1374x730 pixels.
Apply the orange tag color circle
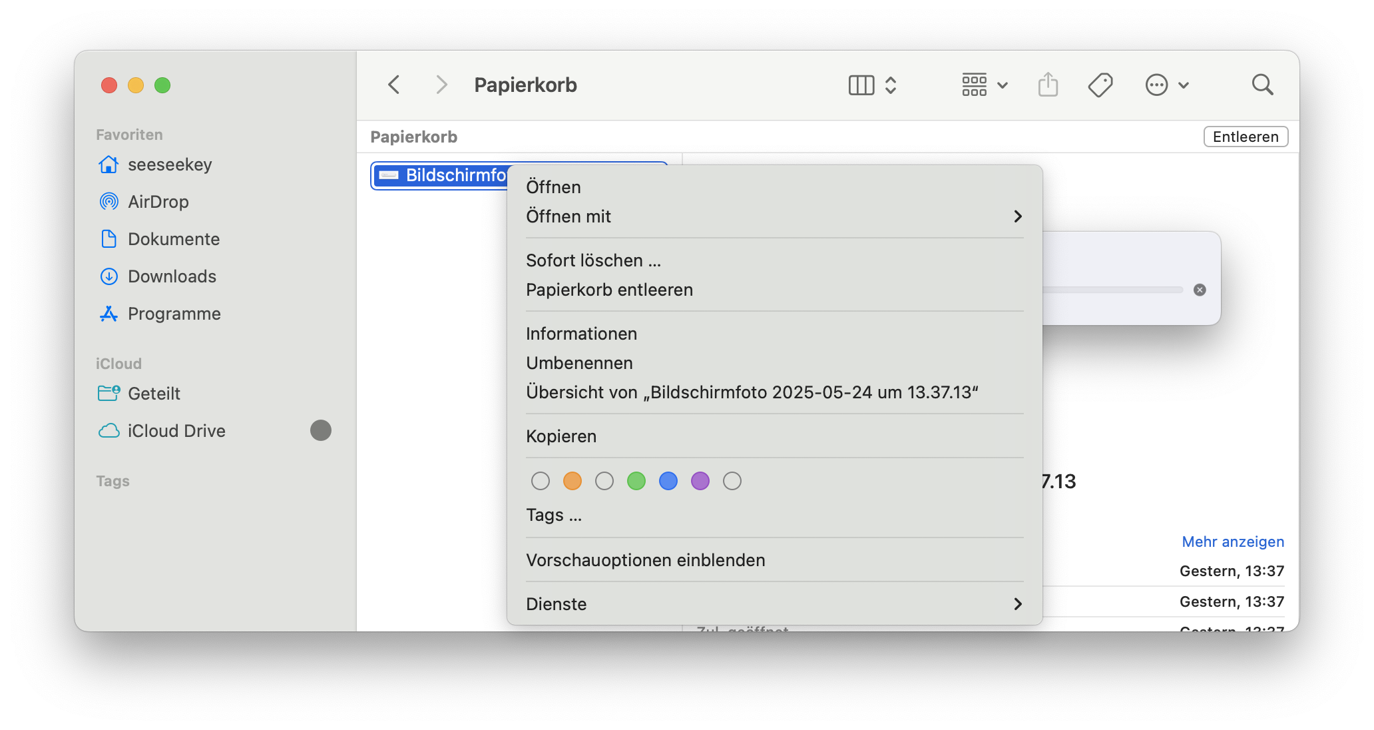572,481
